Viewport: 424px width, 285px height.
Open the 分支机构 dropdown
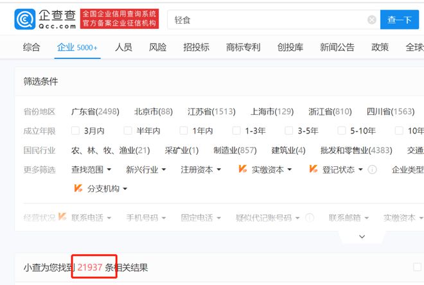click(x=107, y=189)
